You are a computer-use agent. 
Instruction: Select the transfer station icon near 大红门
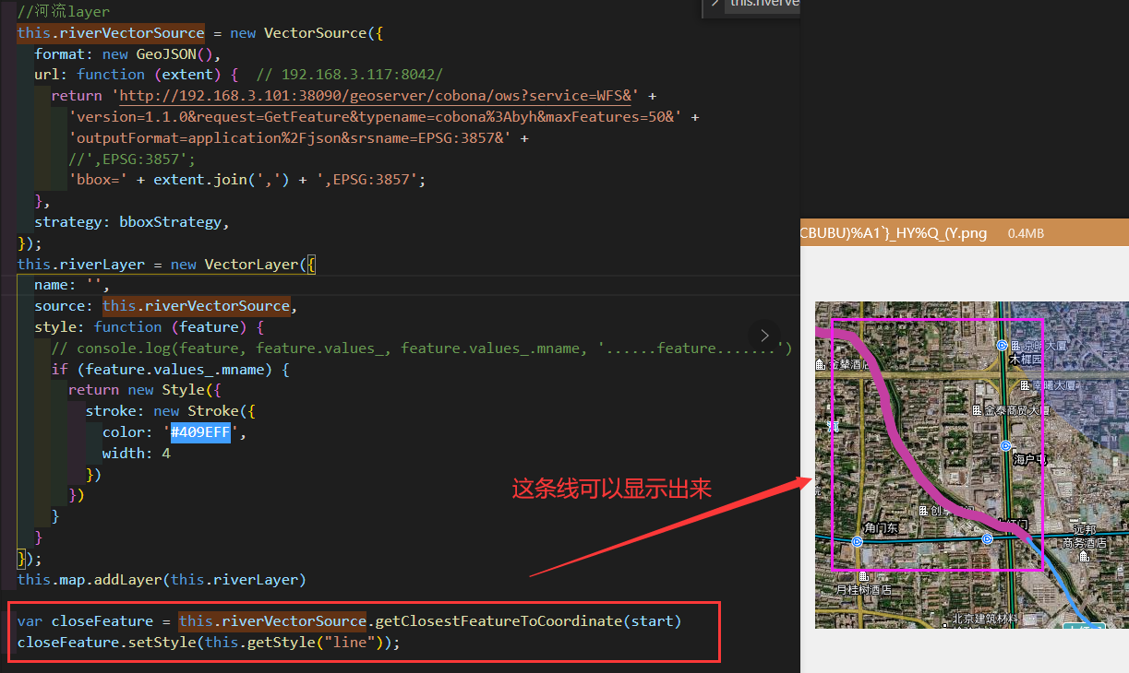tap(986, 539)
